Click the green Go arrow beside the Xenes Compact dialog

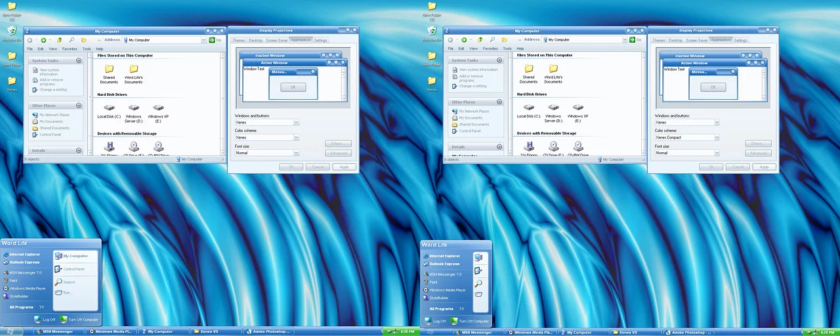(x=631, y=40)
